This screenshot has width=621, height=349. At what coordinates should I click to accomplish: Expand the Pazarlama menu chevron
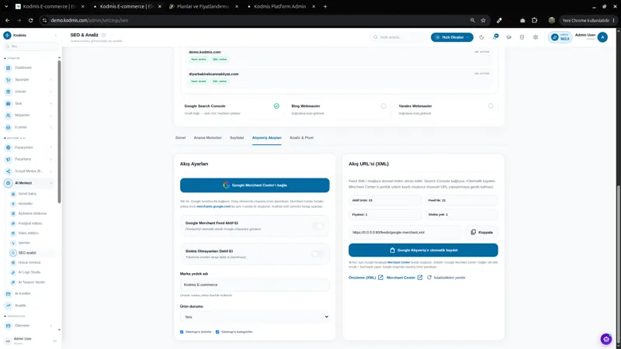(x=51, y=159)
